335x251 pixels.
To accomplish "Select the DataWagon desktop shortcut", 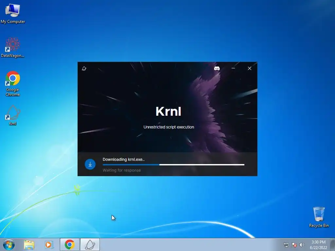I will (13, 47).
